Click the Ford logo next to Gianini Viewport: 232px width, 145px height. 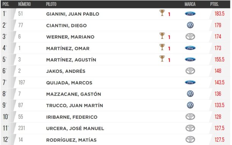[x=190, y=14]
